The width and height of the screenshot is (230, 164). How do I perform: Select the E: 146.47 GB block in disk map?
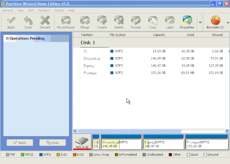coord(163,142)
